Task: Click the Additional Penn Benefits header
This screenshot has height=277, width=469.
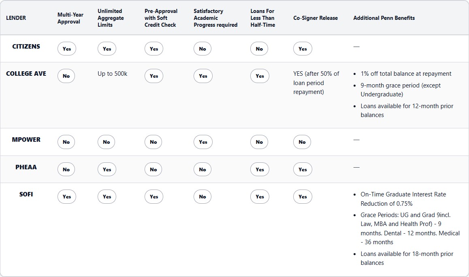Action: (x=384, y=18)
